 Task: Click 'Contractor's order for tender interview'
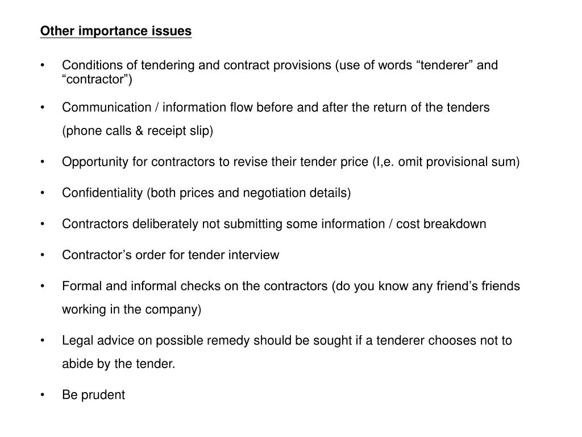pyautogui.click(x=171, y=255)
